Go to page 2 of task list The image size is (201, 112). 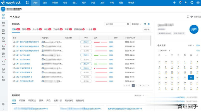pos(137,86)
